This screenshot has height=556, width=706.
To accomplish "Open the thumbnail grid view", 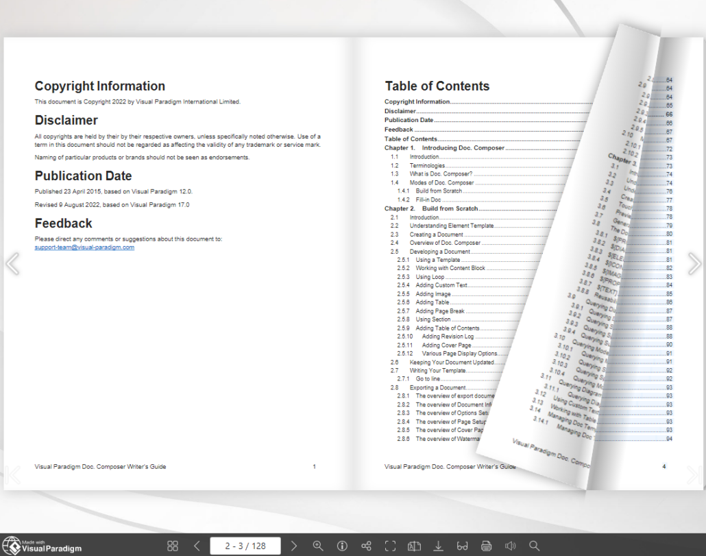I will pyautogui.click(x=173, y=546).
